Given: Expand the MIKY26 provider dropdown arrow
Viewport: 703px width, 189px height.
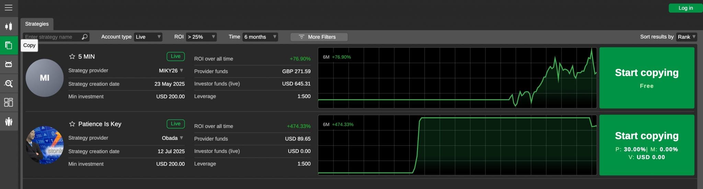Looking at the screenshot, I should [x=181, y=70].
